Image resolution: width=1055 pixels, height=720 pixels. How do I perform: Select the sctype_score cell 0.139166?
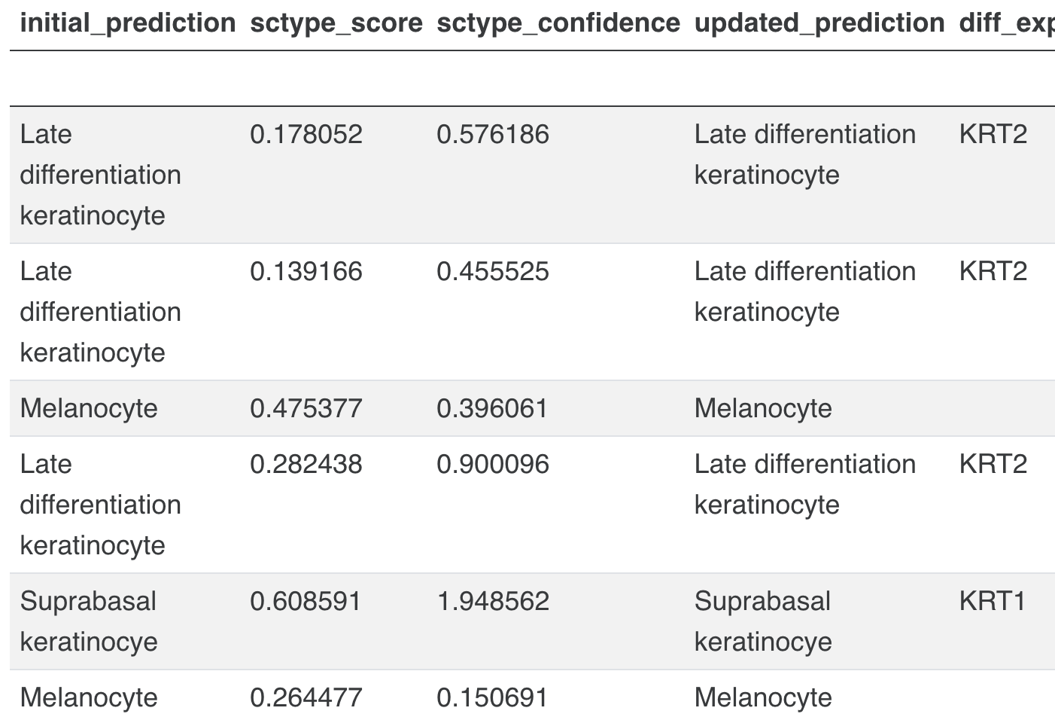(306, 271)
